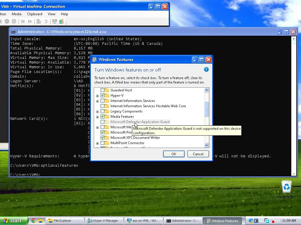Screen dimensions: 301x225
Task: Expand the Hyper-V tree node
Action: point(98,96)
